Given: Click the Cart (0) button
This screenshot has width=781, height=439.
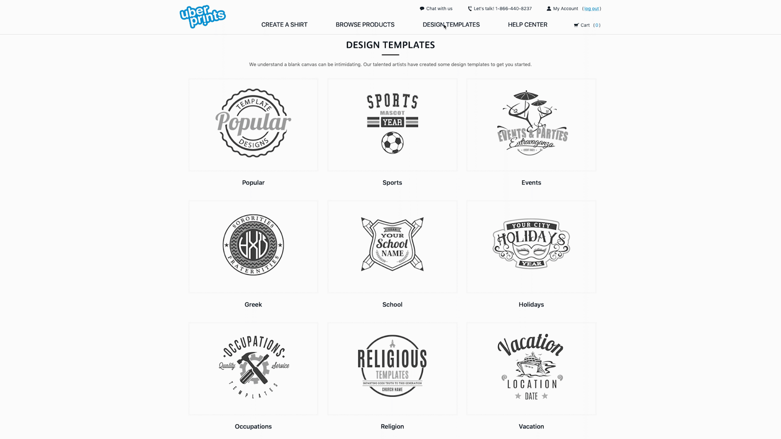Looking at the screenshot, I should click(x=585, y=25).
